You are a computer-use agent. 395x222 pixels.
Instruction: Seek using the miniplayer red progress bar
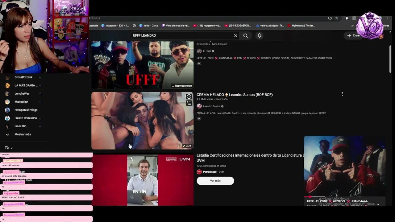tap(345, 196)
